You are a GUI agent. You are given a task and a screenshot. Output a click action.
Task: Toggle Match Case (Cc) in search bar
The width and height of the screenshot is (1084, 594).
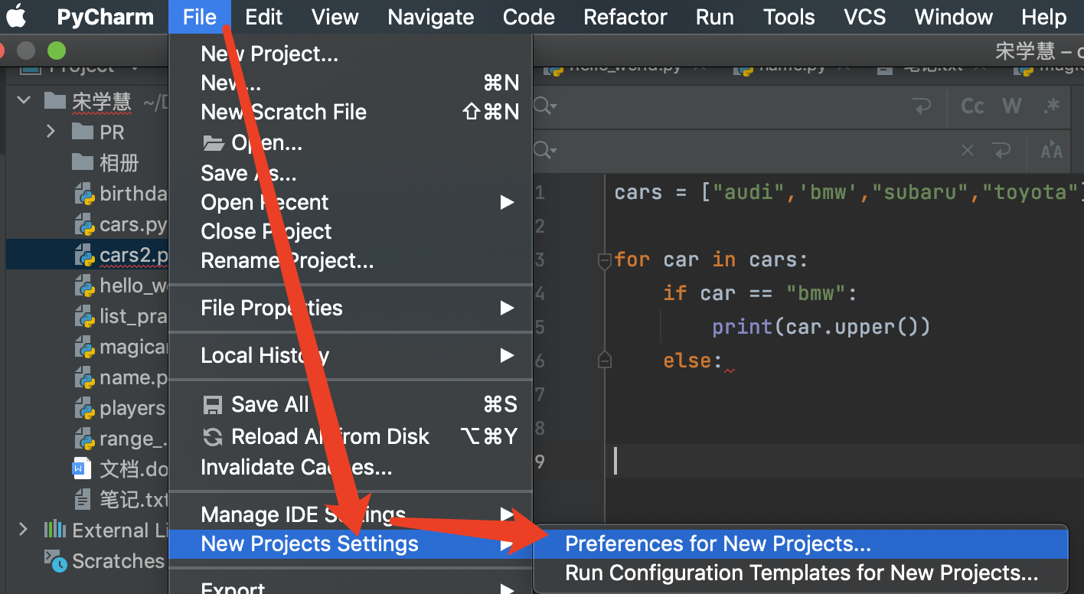[x=972, y=106]
